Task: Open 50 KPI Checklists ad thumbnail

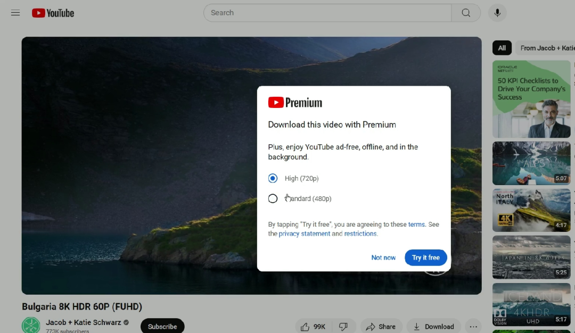Action: pyautogui.click(x=531, y=99)
